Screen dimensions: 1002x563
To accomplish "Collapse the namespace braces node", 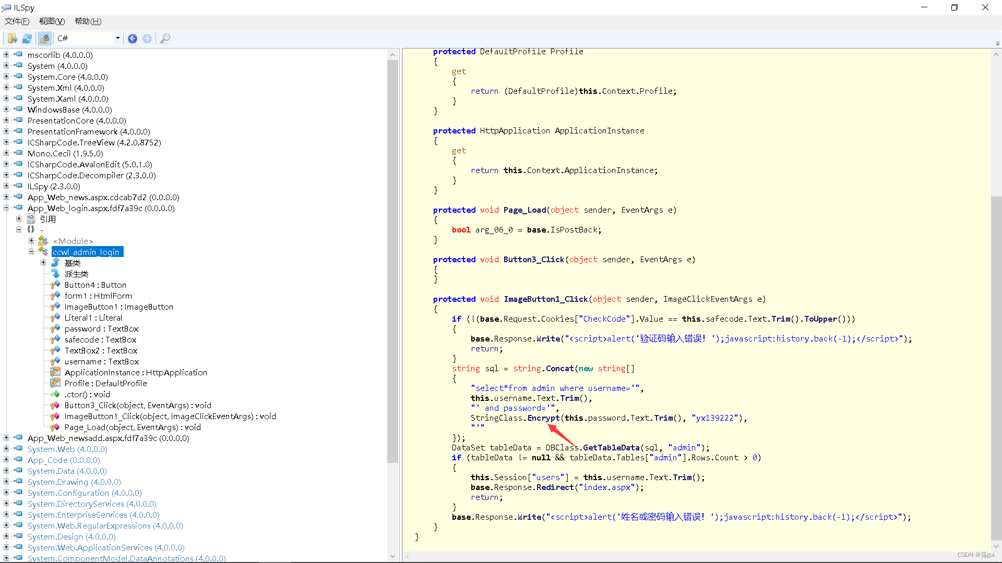I will [19, 229].
